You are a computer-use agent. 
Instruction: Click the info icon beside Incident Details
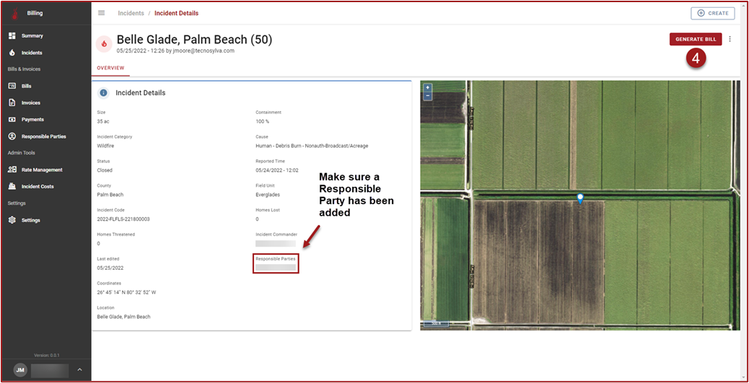tap(103, 93)
